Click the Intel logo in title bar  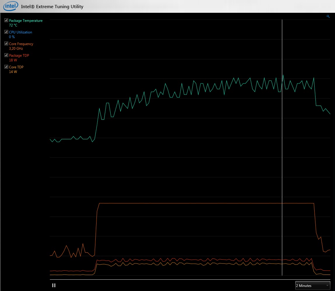pos(10,6)
